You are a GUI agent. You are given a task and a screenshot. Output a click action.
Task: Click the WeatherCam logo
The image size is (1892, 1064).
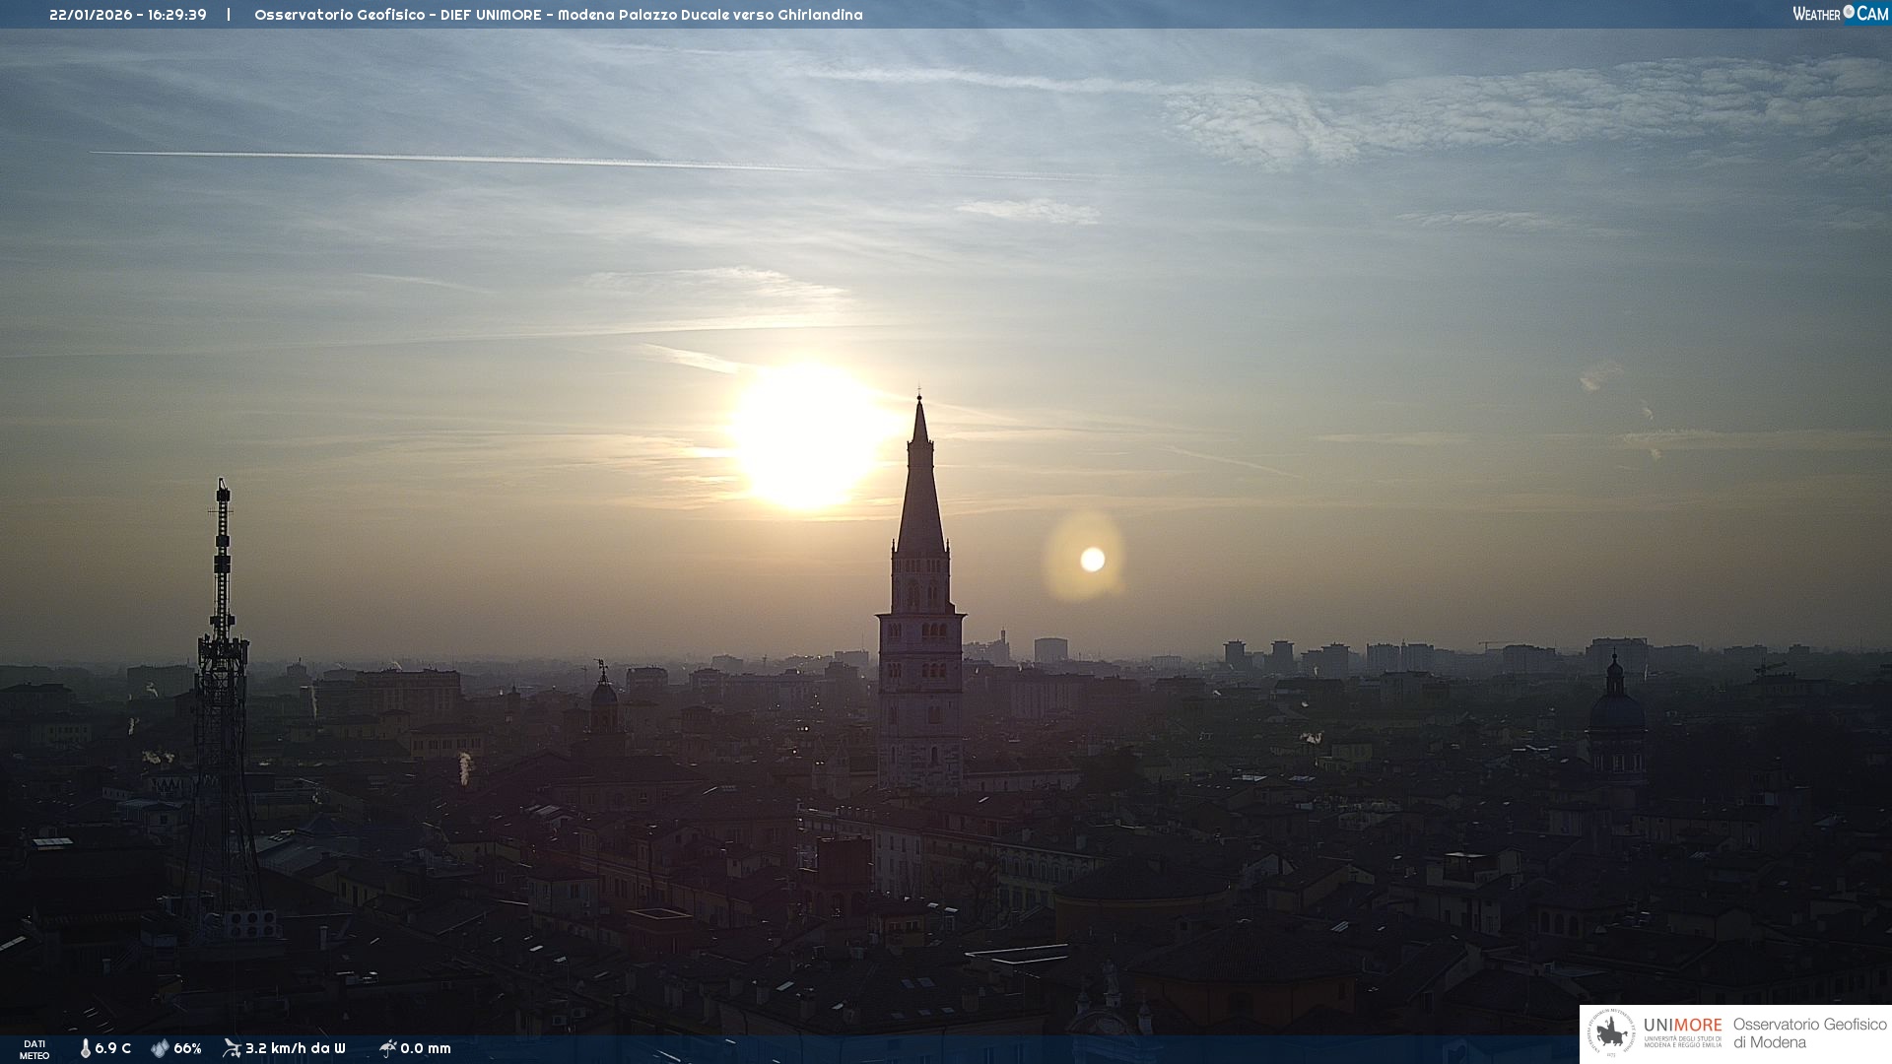click(1840, 14)
